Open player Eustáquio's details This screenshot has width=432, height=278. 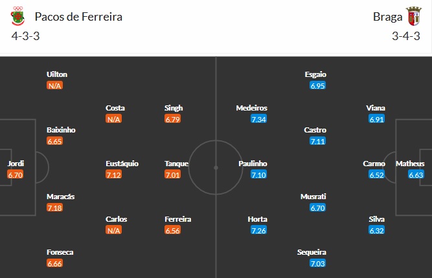tap(122, 164)
